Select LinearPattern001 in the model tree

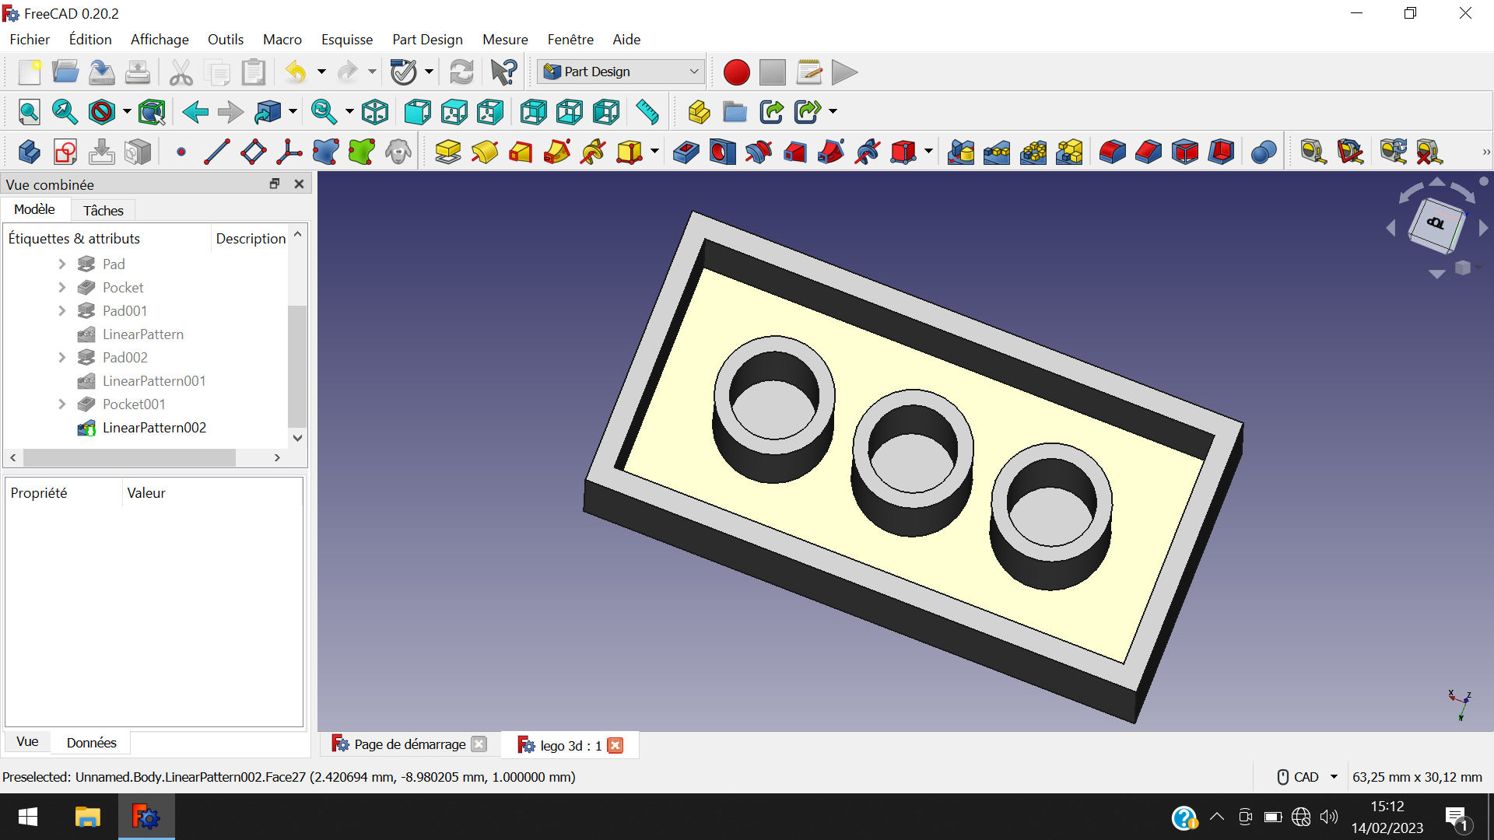(154, 381)
